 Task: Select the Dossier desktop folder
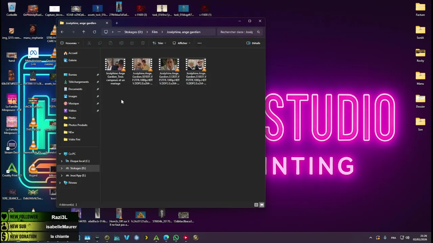(x=420, y=101)
